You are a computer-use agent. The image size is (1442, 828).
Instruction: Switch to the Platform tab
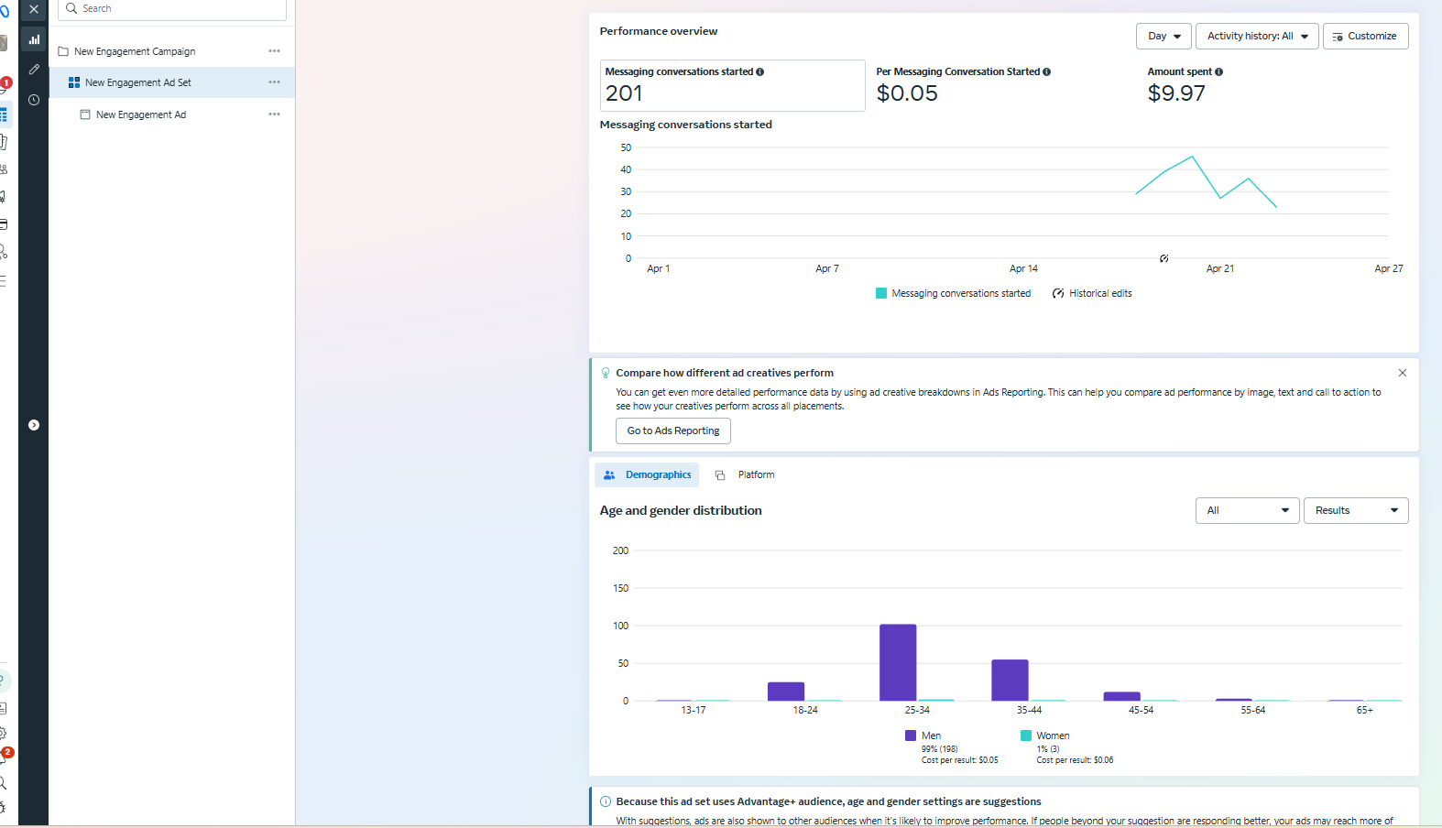coord(745,474)
